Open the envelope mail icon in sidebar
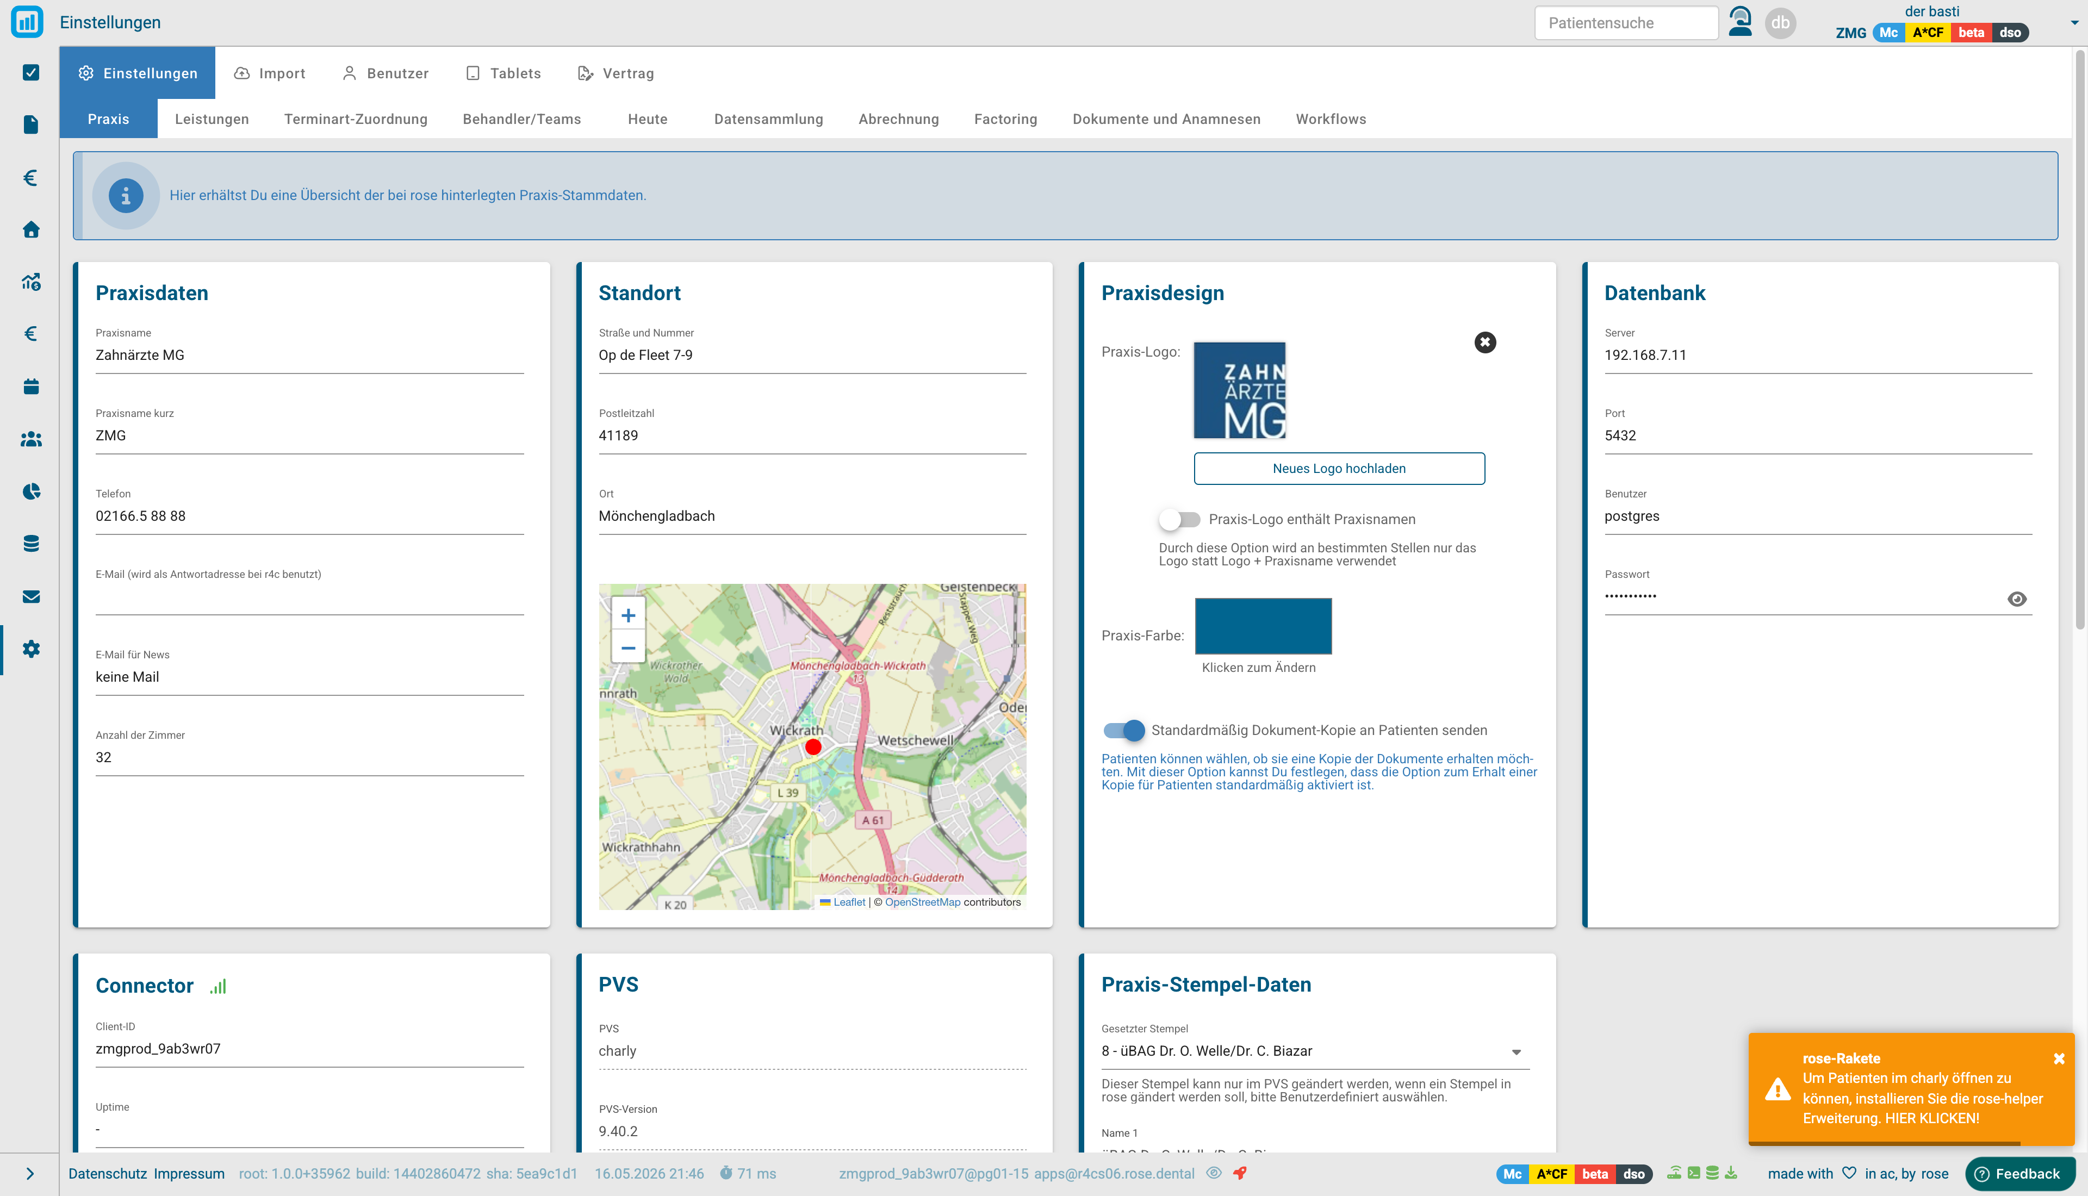Image resolution: width=2088 pixels, height=1196 pixels. (x=31, y=596)
